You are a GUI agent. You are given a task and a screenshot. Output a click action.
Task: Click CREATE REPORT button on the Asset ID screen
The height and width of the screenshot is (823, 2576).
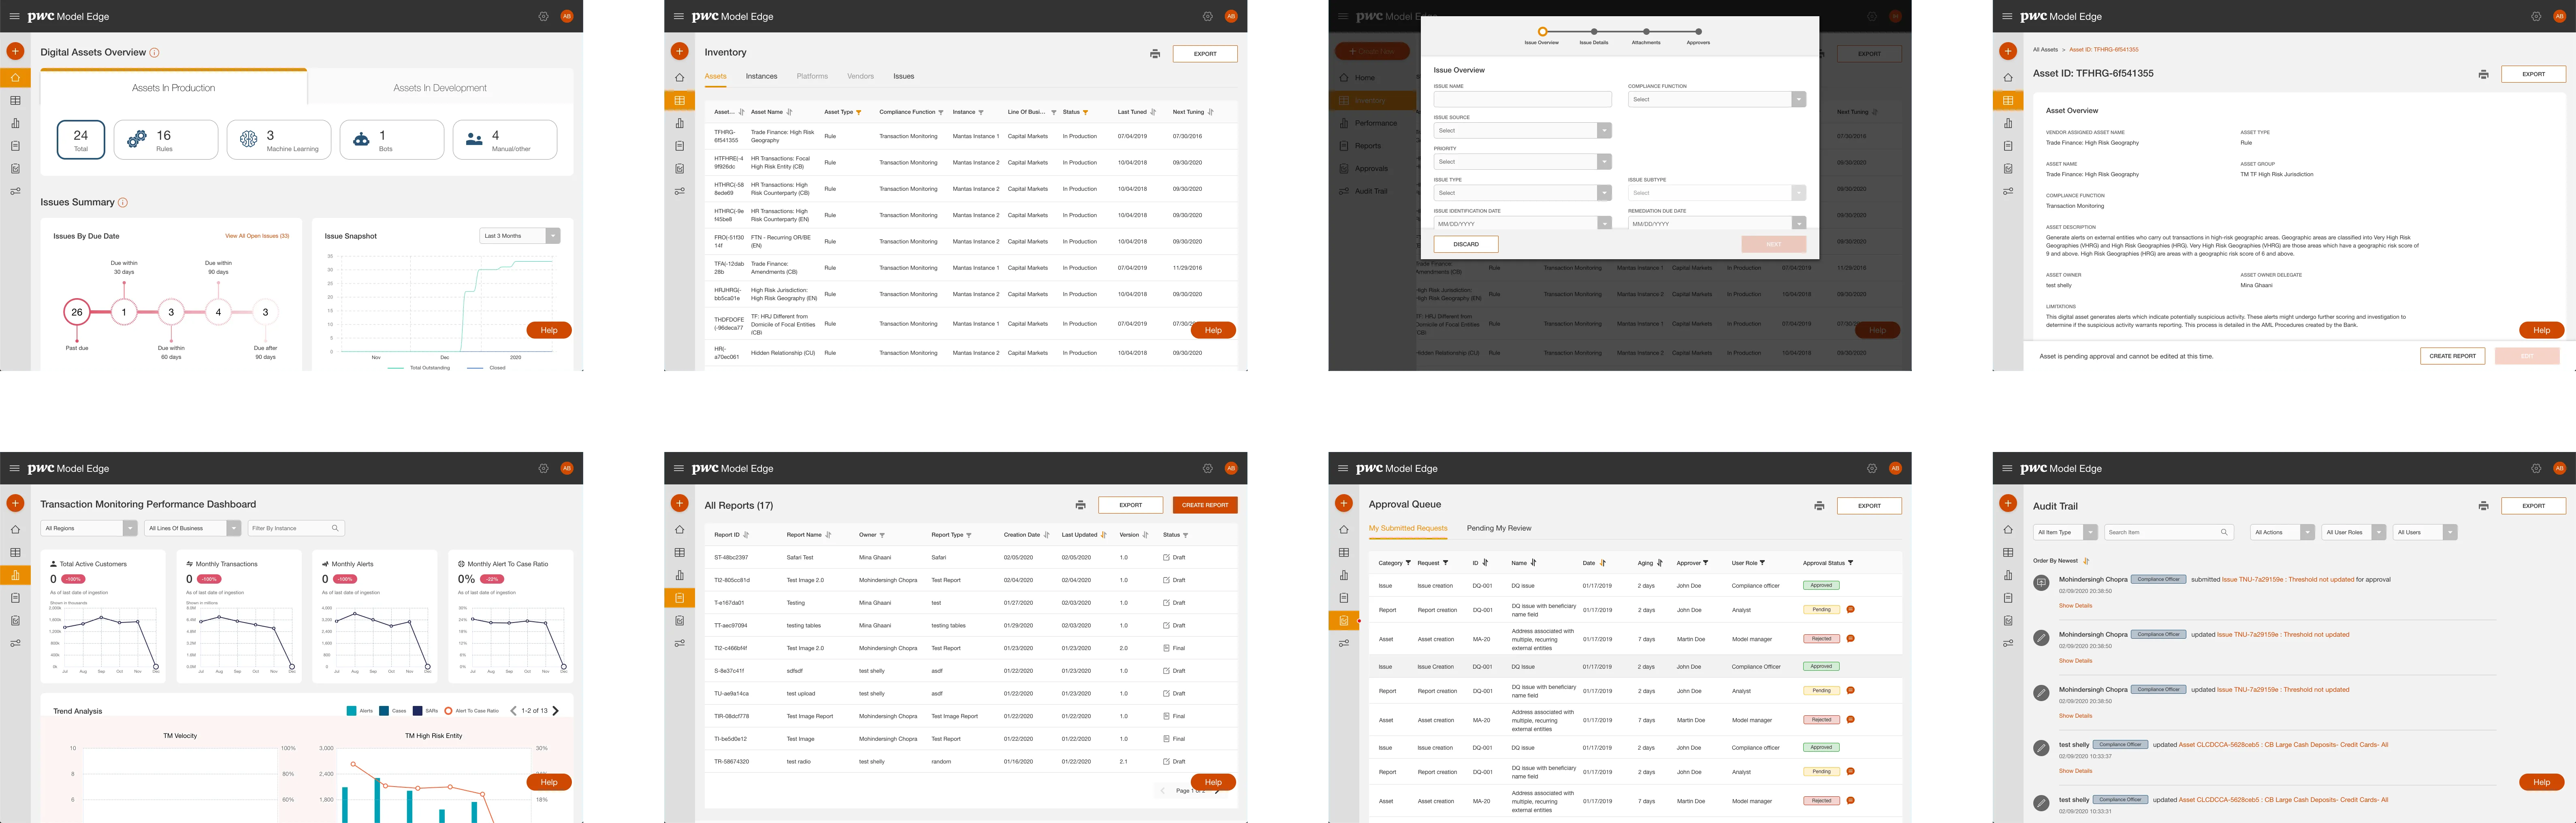coord(2453,356)
